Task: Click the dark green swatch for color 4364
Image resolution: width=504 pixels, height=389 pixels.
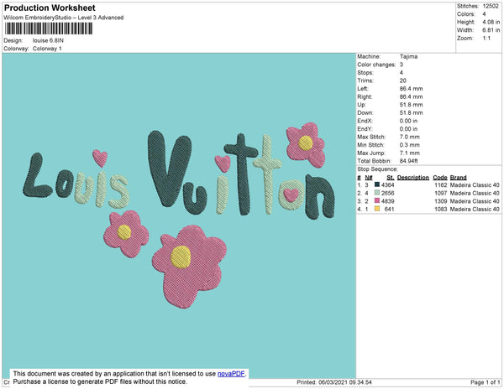Action: (x=377, y=184)
